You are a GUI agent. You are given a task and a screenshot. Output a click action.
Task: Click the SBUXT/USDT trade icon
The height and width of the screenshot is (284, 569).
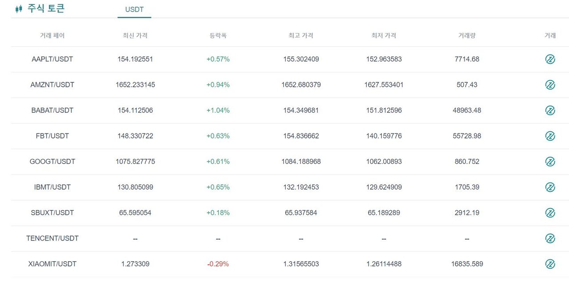550,213
